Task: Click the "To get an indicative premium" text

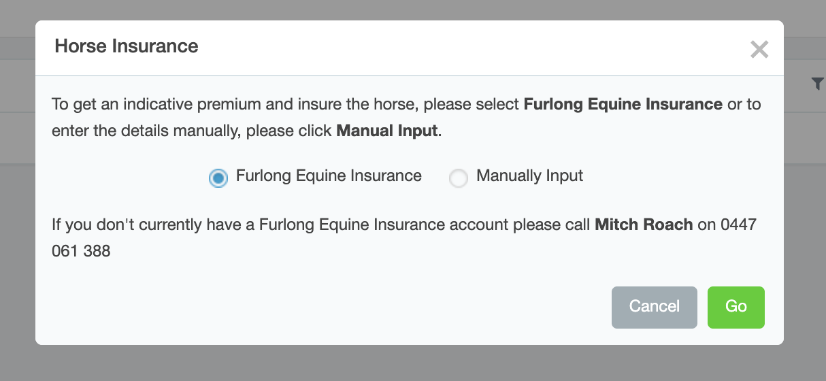Action: pyautogui.click(x=170, y=104)
